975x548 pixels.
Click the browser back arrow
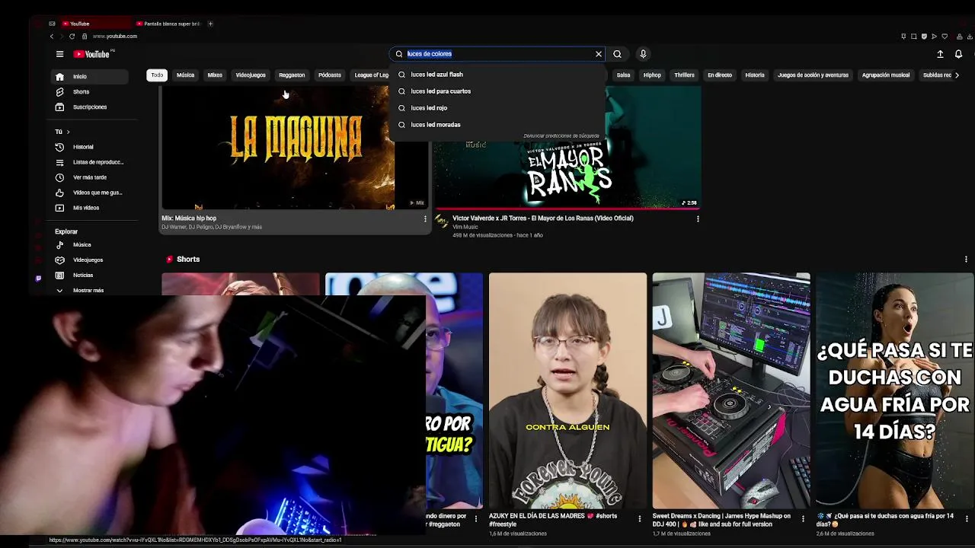pos(52,37)
